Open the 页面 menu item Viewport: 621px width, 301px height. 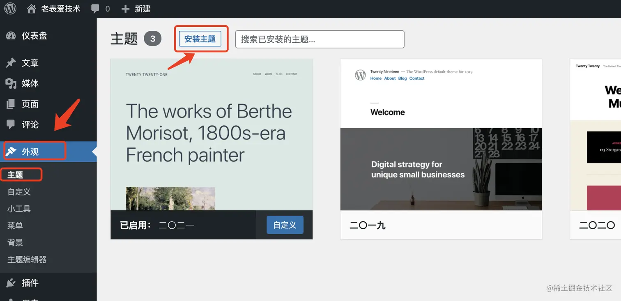[30, 104]
